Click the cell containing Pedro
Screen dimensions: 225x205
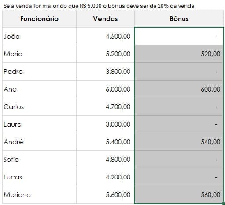(x=39, y=72)
